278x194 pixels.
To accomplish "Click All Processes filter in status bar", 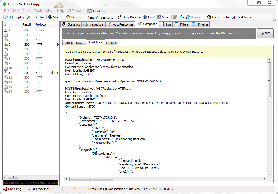I will [x=39, y=189].
